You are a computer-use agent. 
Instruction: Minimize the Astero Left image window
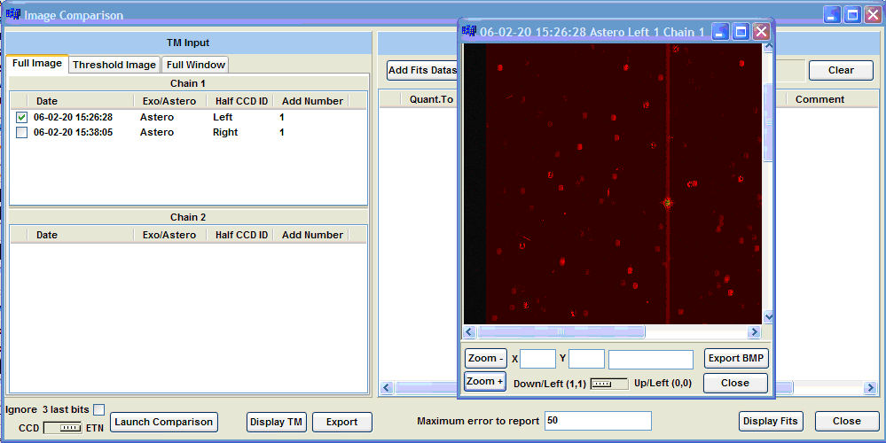point(721,32)
